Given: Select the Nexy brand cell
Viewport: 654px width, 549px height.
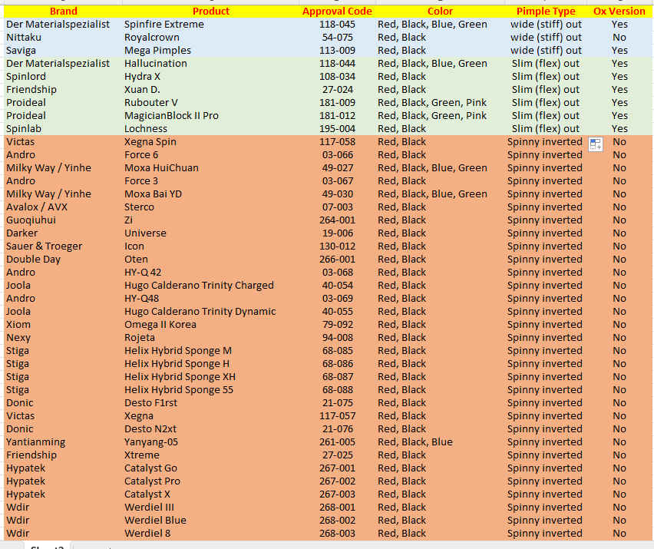Looking at the screenshot, I should click(x=63, y=338).
